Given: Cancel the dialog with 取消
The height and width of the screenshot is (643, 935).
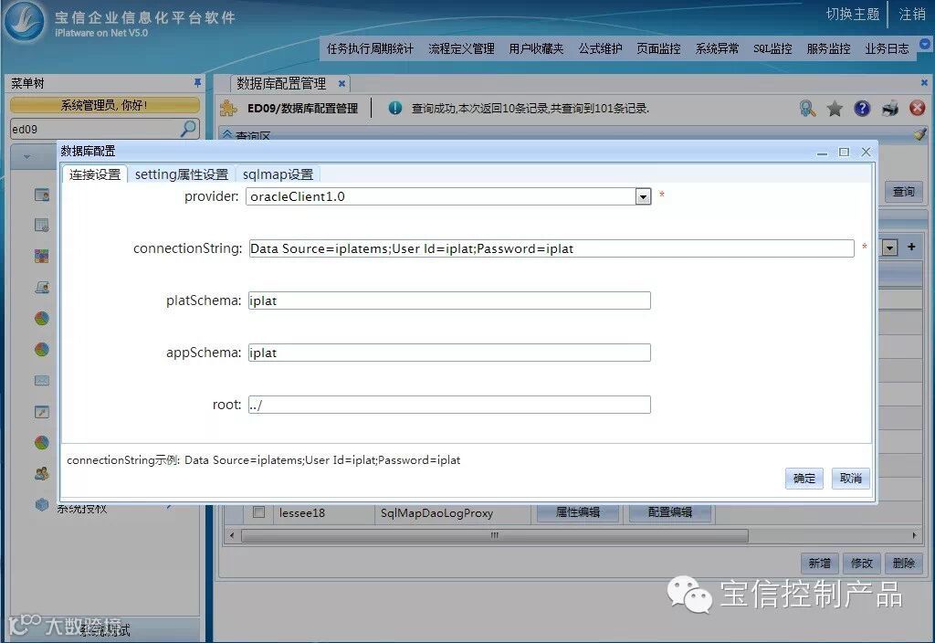Looking at the screenshot, I should pyautogui.click(x=850, y=479).
